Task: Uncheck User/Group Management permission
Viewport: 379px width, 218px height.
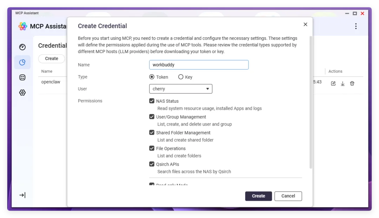Action: [x=152, y=117]
